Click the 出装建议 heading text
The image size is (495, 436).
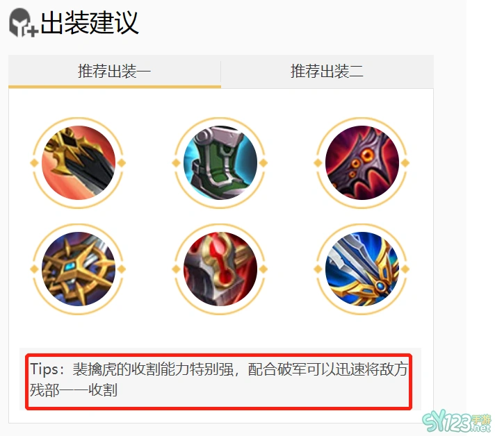[x=90, y=22]
